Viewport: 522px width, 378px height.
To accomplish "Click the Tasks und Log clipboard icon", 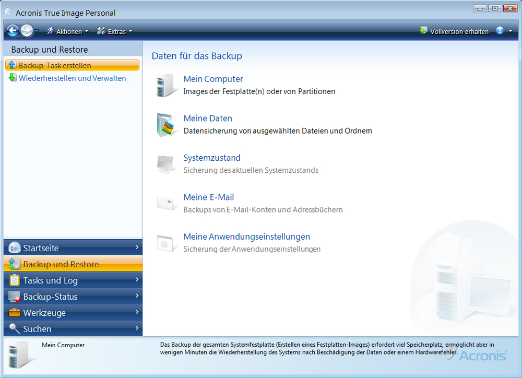I will tap(14, 280).
